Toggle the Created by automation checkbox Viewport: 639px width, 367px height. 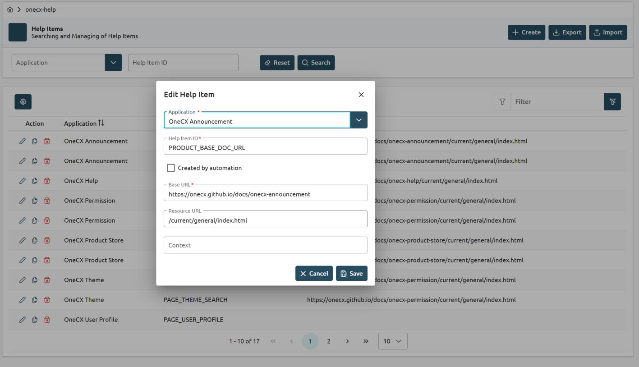coord(171,168)
